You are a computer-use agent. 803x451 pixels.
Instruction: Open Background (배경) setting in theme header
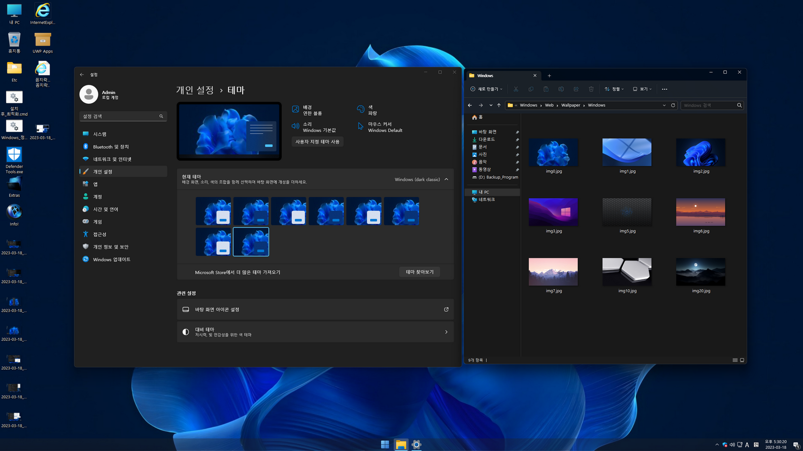click(x=307, y=110)
